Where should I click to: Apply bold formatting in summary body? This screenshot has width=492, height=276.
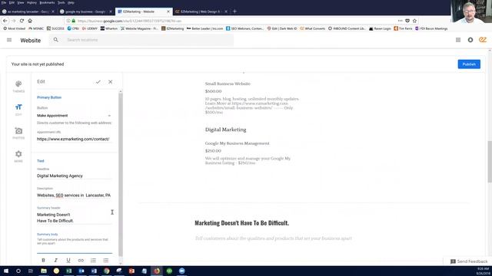[43, 260]
